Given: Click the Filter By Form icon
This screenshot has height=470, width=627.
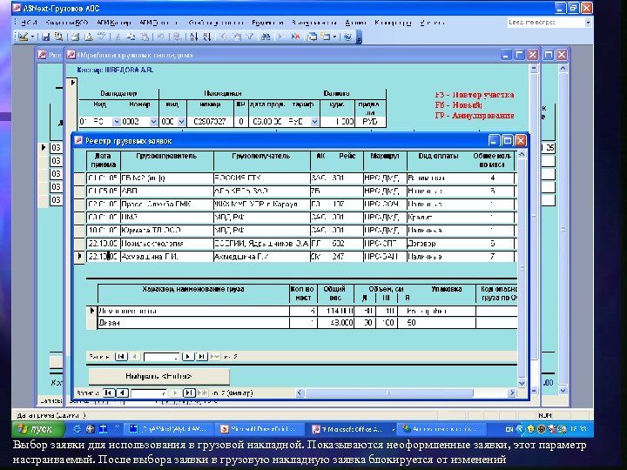Looking at the screenshot, I should tap(237, 37).
